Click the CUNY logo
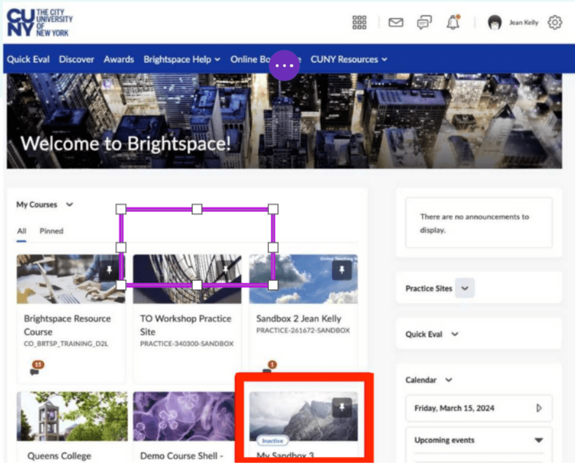The width and height of the screenshot is (575, 468). [40, 23]
